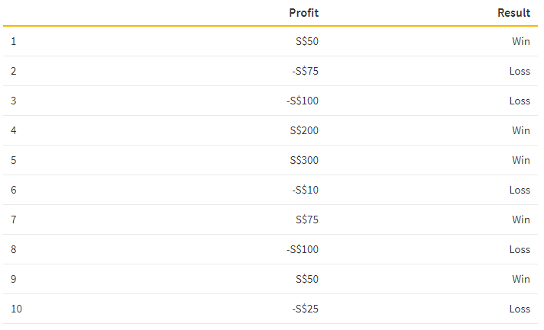Select the -S$100 profit in row 3
Viewport: 544px width, 330px height.
click(303, 101)
